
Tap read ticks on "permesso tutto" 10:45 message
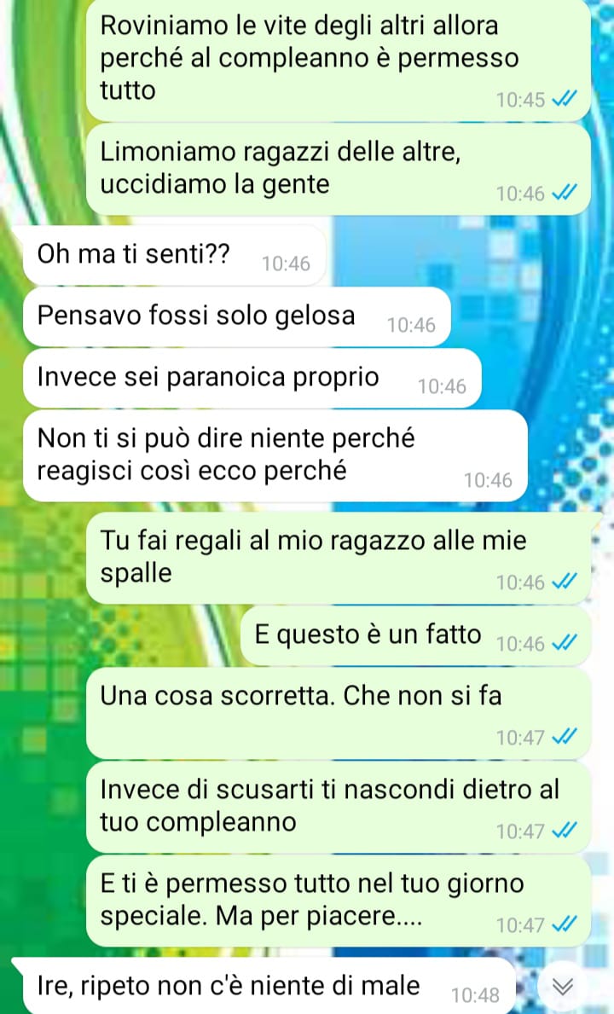coord(565,99)
